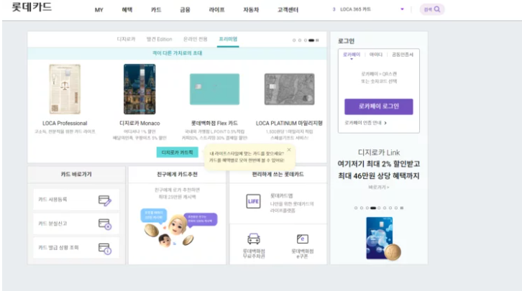
Task: Open the 롯데백화점 Flex 카드 image
Action: [x=214, y=89]
